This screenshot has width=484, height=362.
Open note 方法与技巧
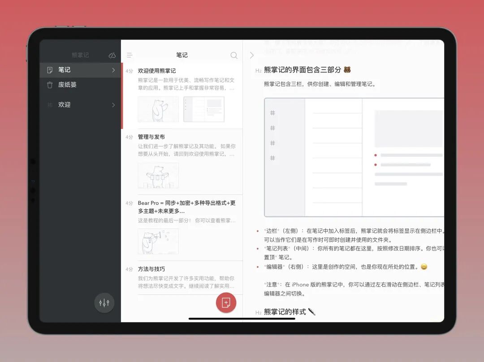coord(182,278)
